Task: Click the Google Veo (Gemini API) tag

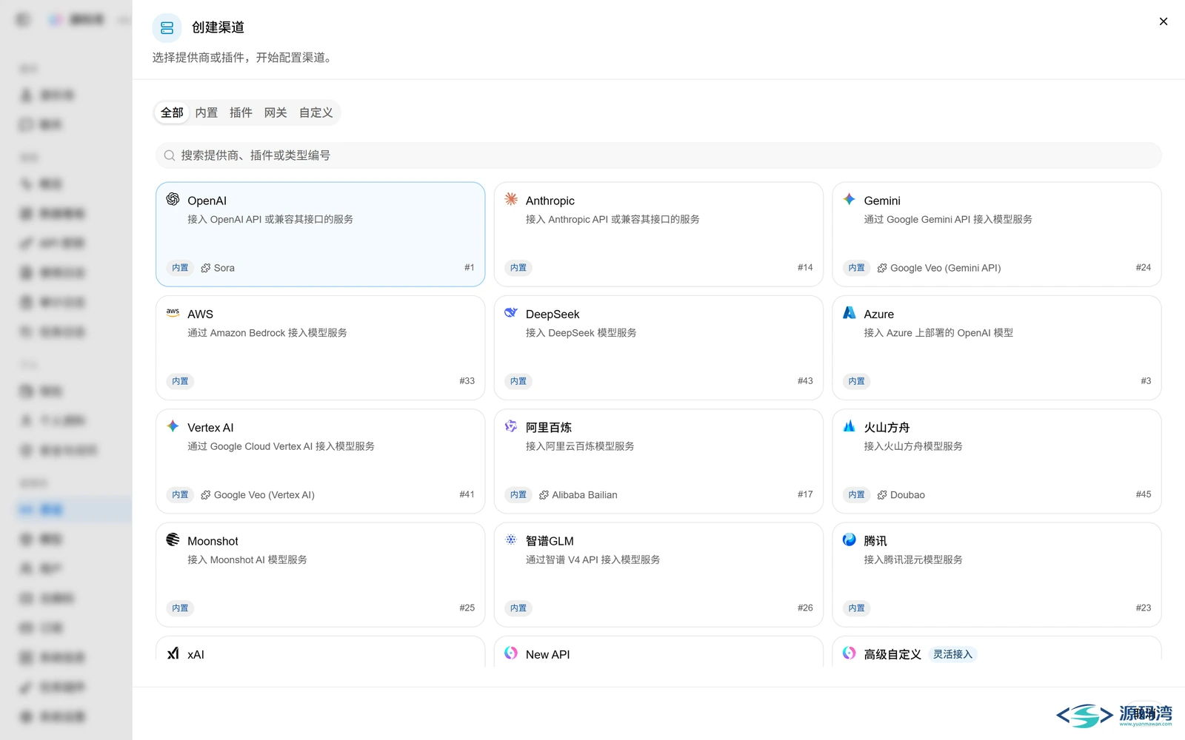Action: 939,268
